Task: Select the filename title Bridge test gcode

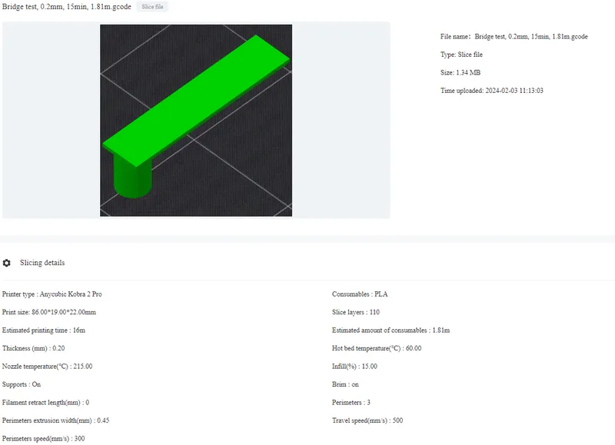Action: (x=65, y=7)
